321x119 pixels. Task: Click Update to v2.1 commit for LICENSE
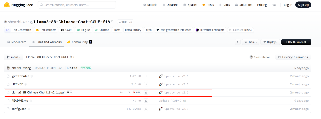click(174, 84)
